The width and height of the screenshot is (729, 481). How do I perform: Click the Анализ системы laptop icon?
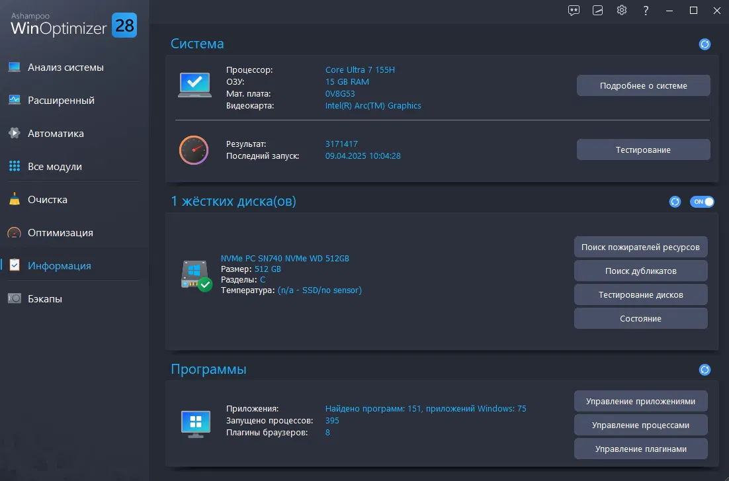point(15,67)
